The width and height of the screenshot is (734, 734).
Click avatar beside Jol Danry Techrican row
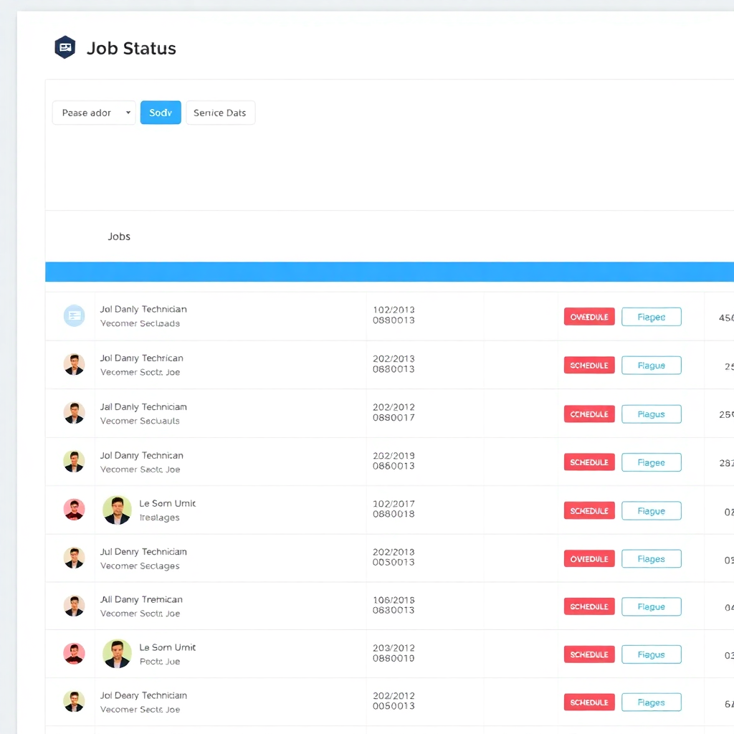click(x=74, y=364)
